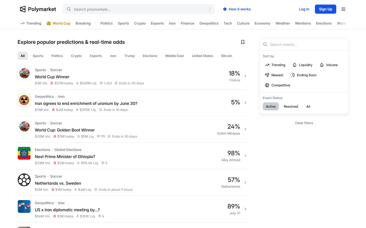
Task: Click the Ending Soon clock icon
Action: point(293,75)
